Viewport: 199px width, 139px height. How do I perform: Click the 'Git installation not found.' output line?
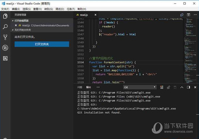(99, 113)
